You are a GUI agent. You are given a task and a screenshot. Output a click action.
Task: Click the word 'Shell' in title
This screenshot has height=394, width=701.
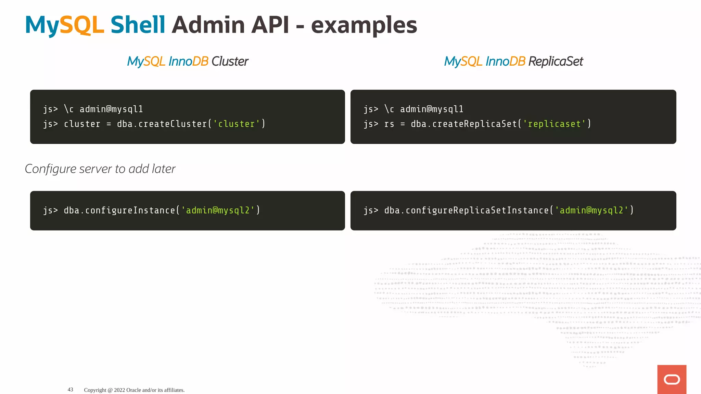tap(138, 25)
